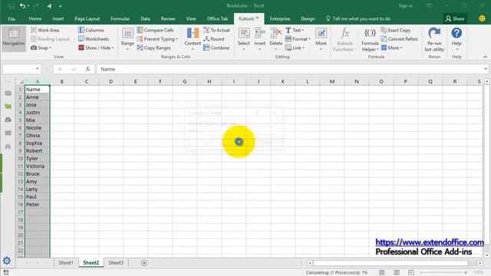Image resolution: width=491 pixels, height=276 pixels.
Task: Open Format dropdown
Action: [x=298, y=39]
